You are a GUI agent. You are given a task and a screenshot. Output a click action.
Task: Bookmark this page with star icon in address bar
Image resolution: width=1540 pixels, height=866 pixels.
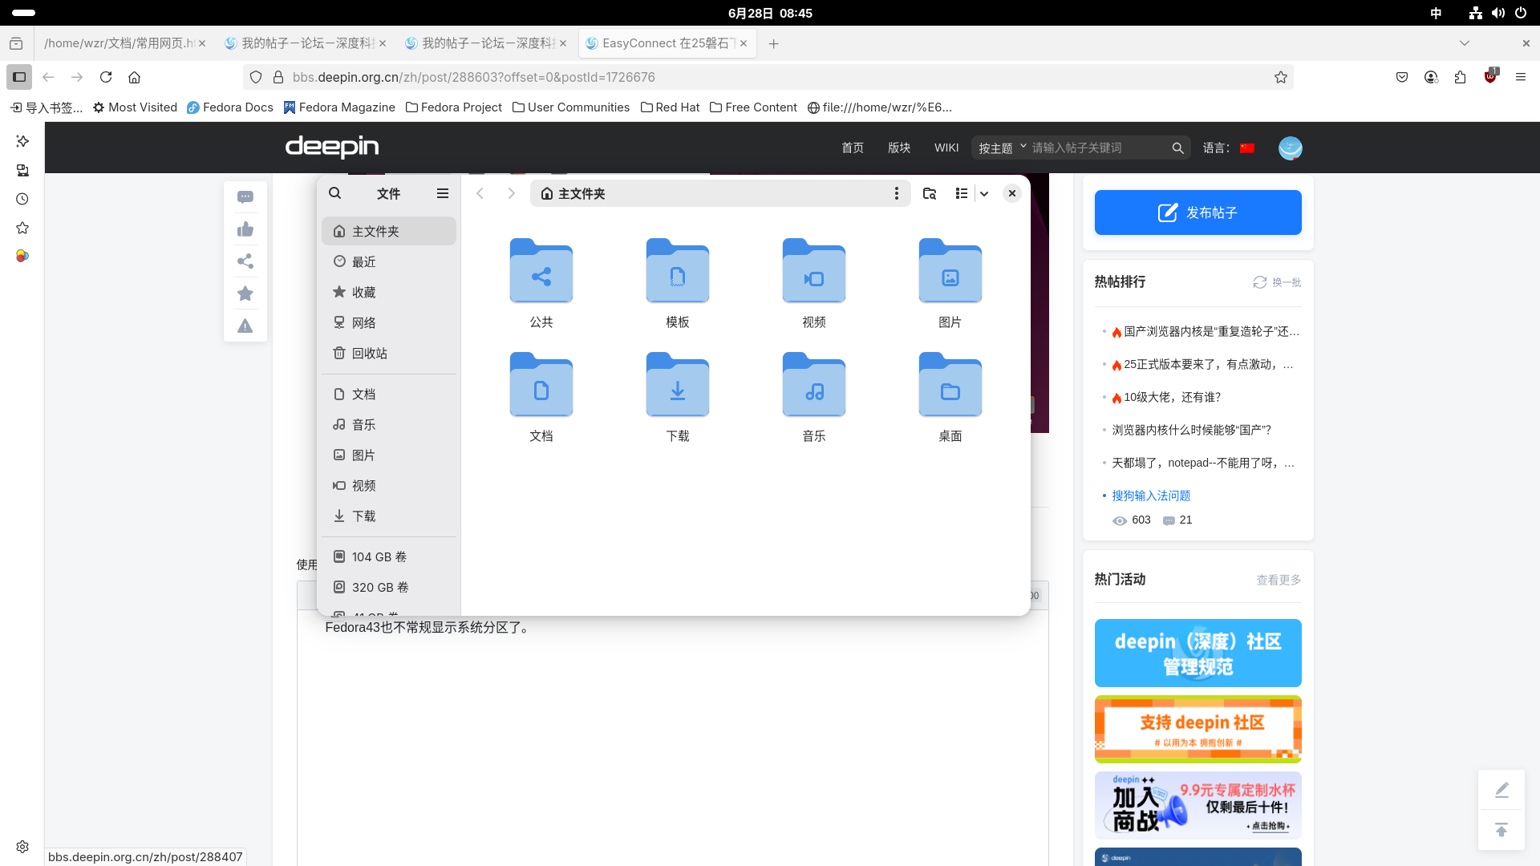pos(1281,77)
